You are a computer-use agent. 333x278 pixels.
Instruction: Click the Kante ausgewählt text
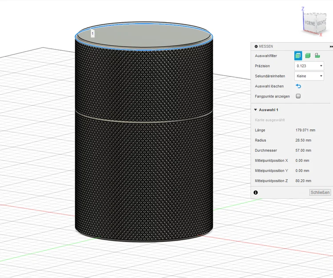point(270,120)
